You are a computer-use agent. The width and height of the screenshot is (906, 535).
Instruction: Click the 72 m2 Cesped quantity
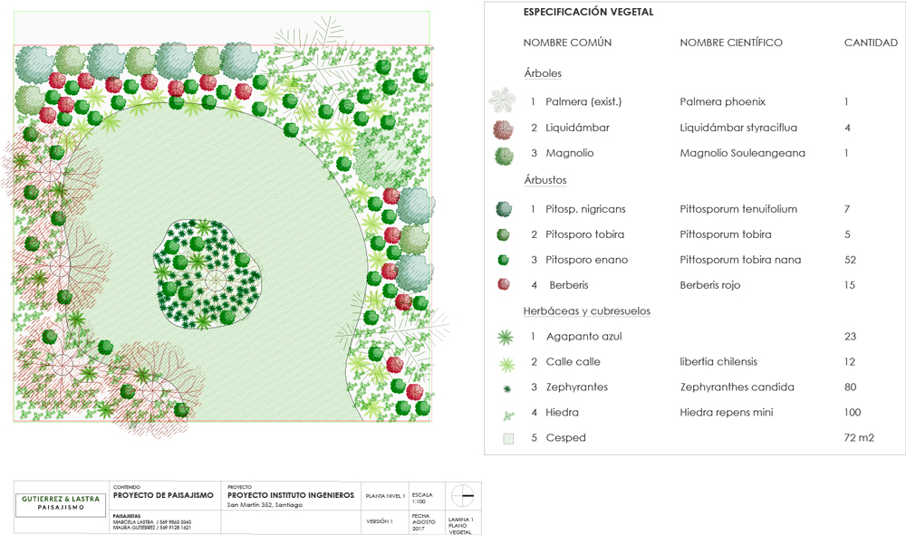point(859,438)
